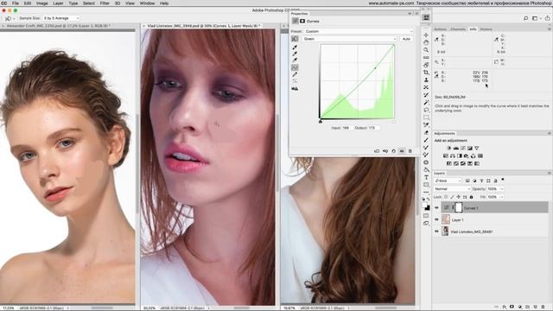Select the Zoom magnifier tool
This screenshot has height=311, width=553.
tap(426, 50)
